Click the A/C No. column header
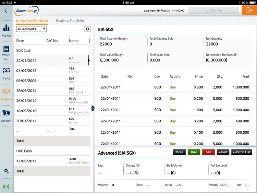Viewport: 257px width, 193px height. [52, 41]
